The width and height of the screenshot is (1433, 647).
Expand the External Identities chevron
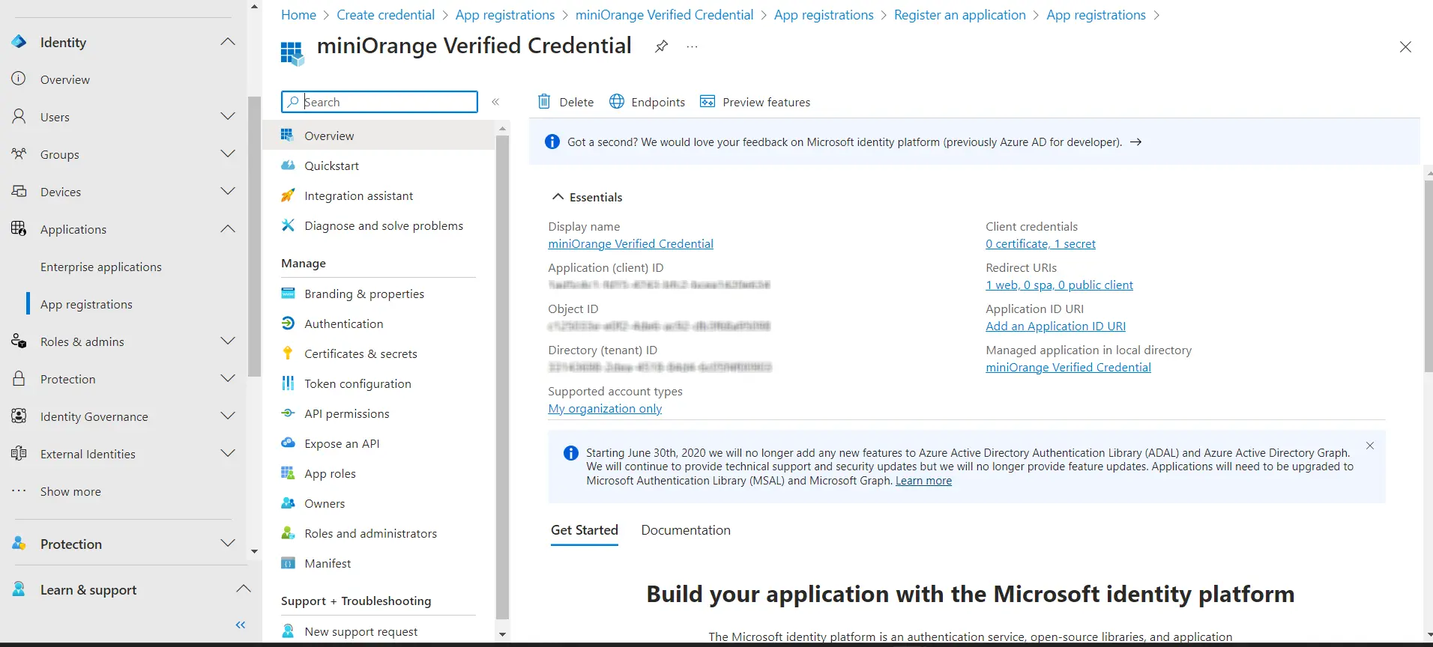[x=228, y=453]
